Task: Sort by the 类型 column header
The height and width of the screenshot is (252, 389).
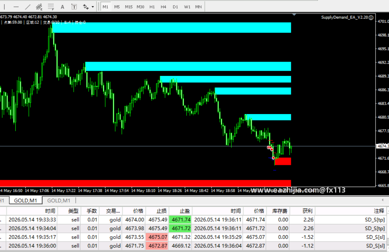Action: [70, 211]
